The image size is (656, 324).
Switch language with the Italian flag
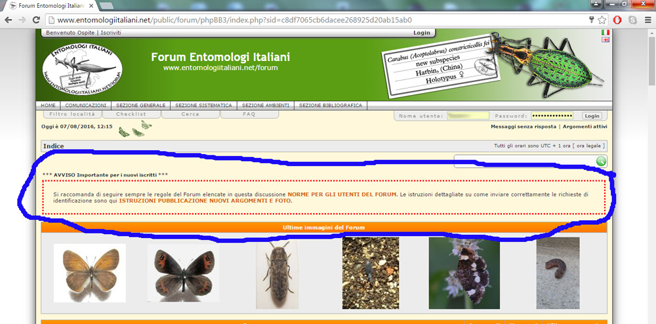click(x=605, y=32)
